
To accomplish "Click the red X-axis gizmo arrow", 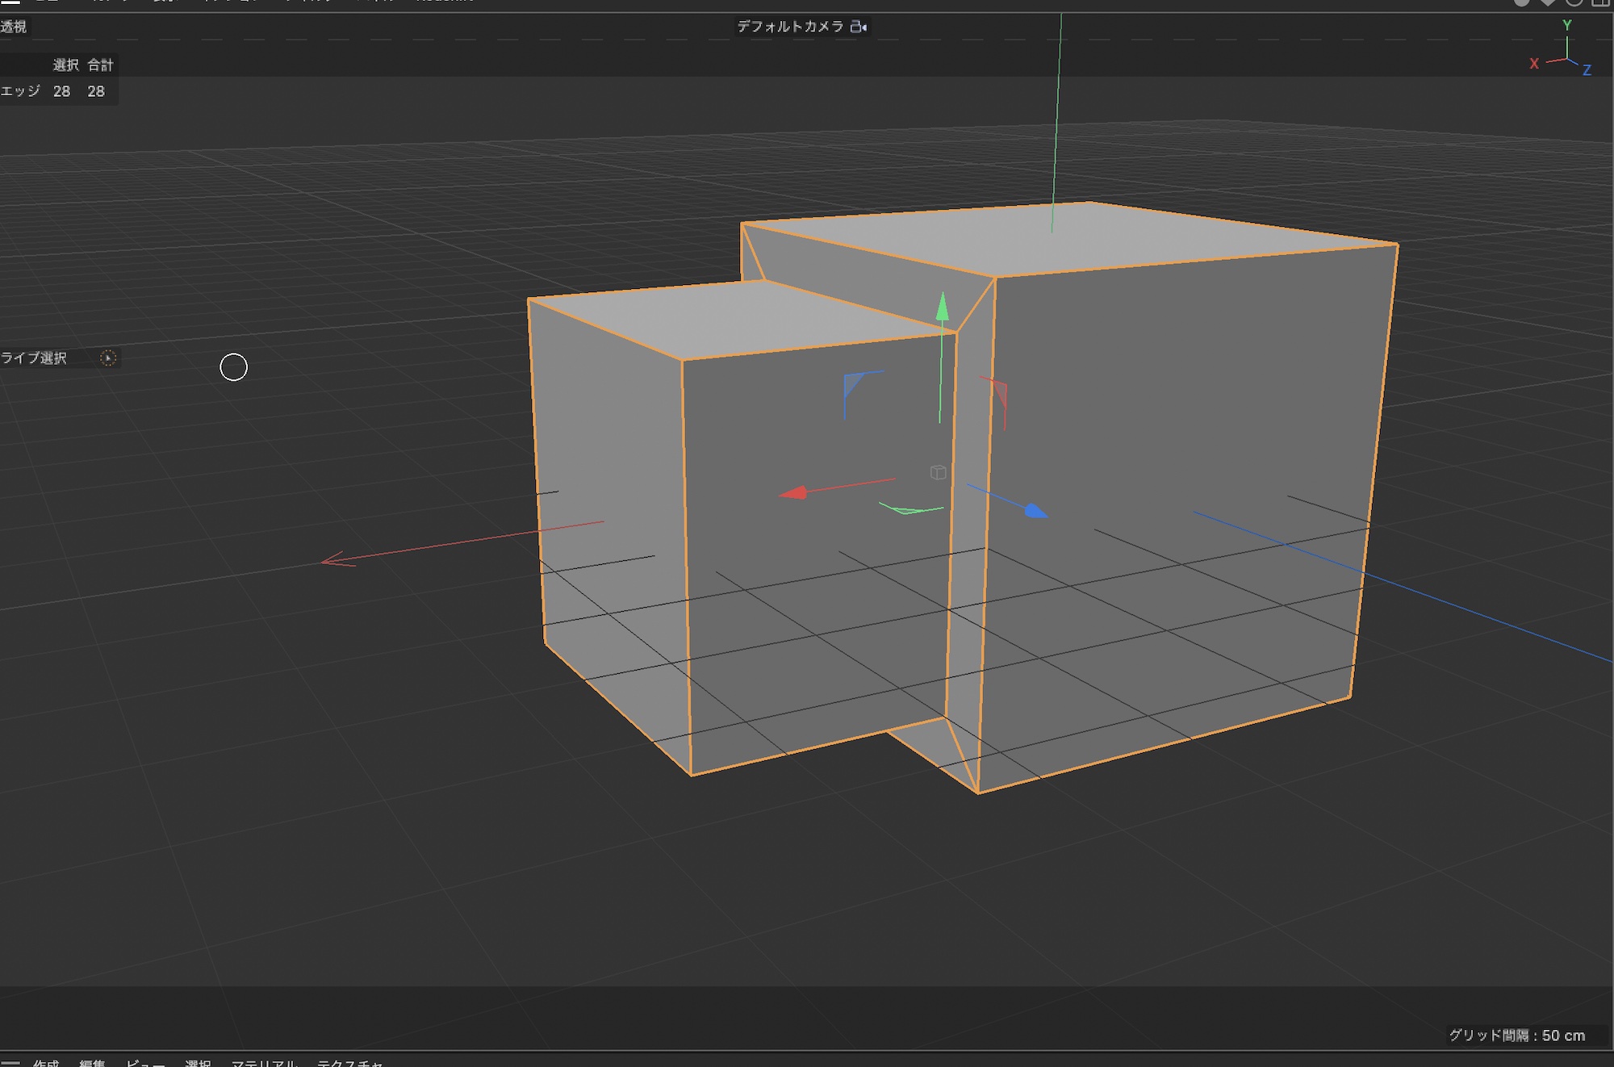I will pos(794,492).
